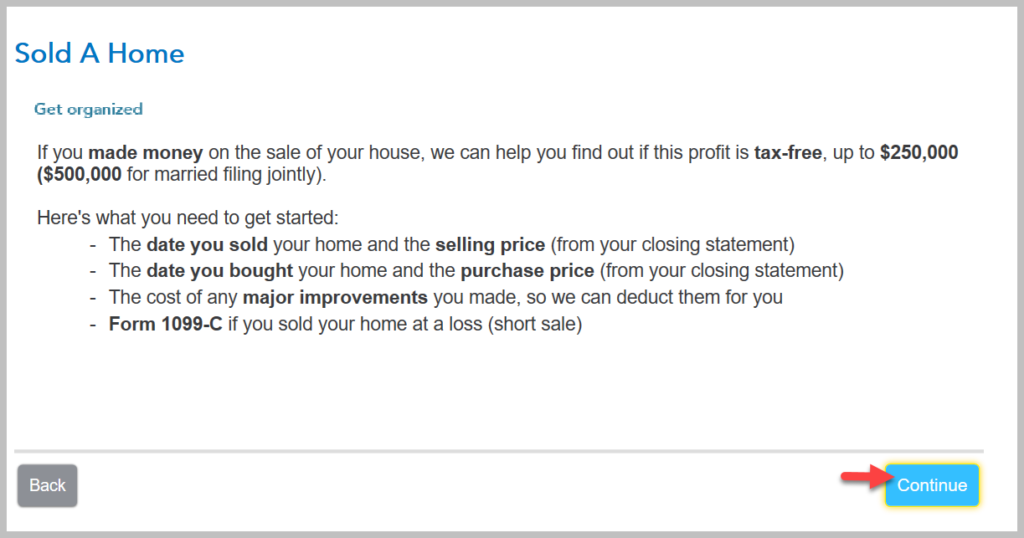Screen dimensions: 1024x538
Task: Click the $250,000 amount
Action: (919, 153)
